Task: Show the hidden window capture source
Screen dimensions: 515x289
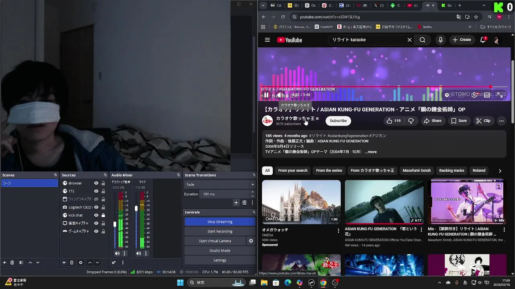Action: pos(96,199)
